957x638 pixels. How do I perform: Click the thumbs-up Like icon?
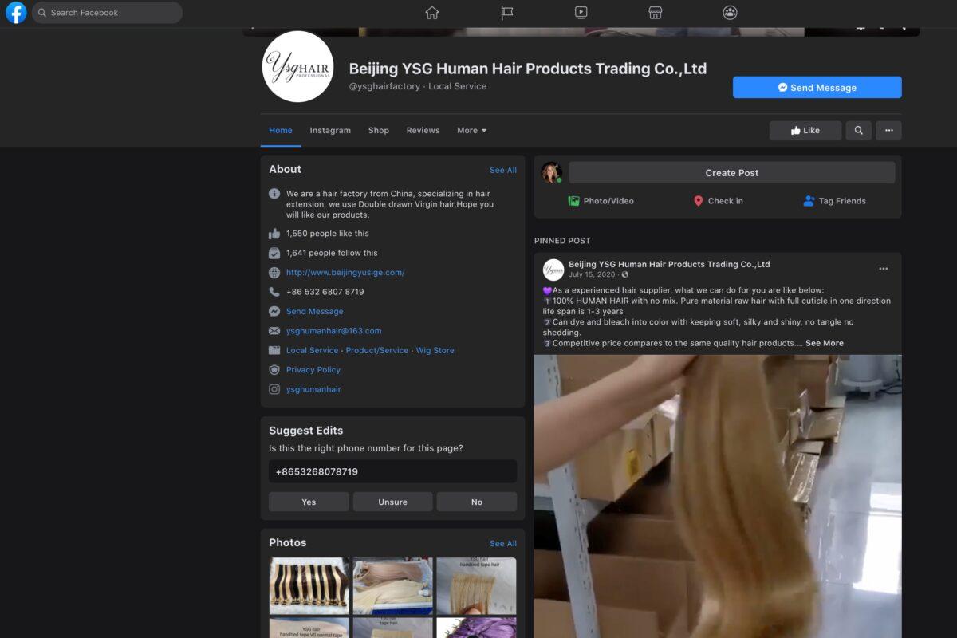coord(796,130)
